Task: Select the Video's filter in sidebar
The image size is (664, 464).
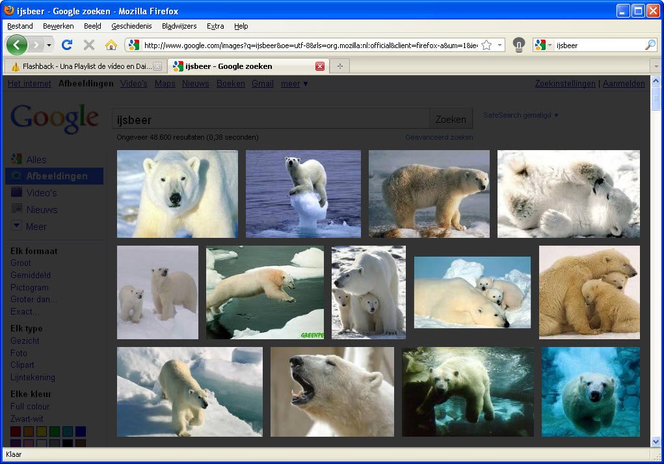Action: 41,192
